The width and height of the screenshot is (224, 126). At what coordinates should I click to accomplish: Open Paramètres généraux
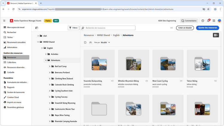16,107
